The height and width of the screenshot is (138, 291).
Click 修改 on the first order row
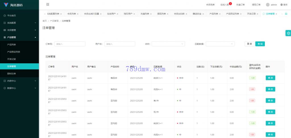[x=270, y=78]
